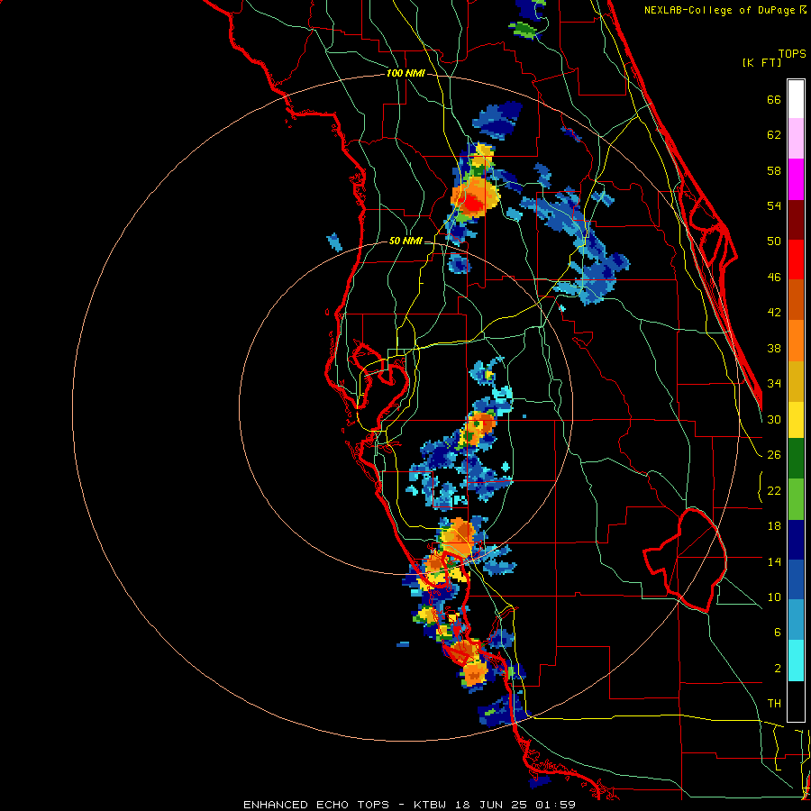Click the 22 legend value
The height and width of the screenshot is (811, 811).
point(774,490)
